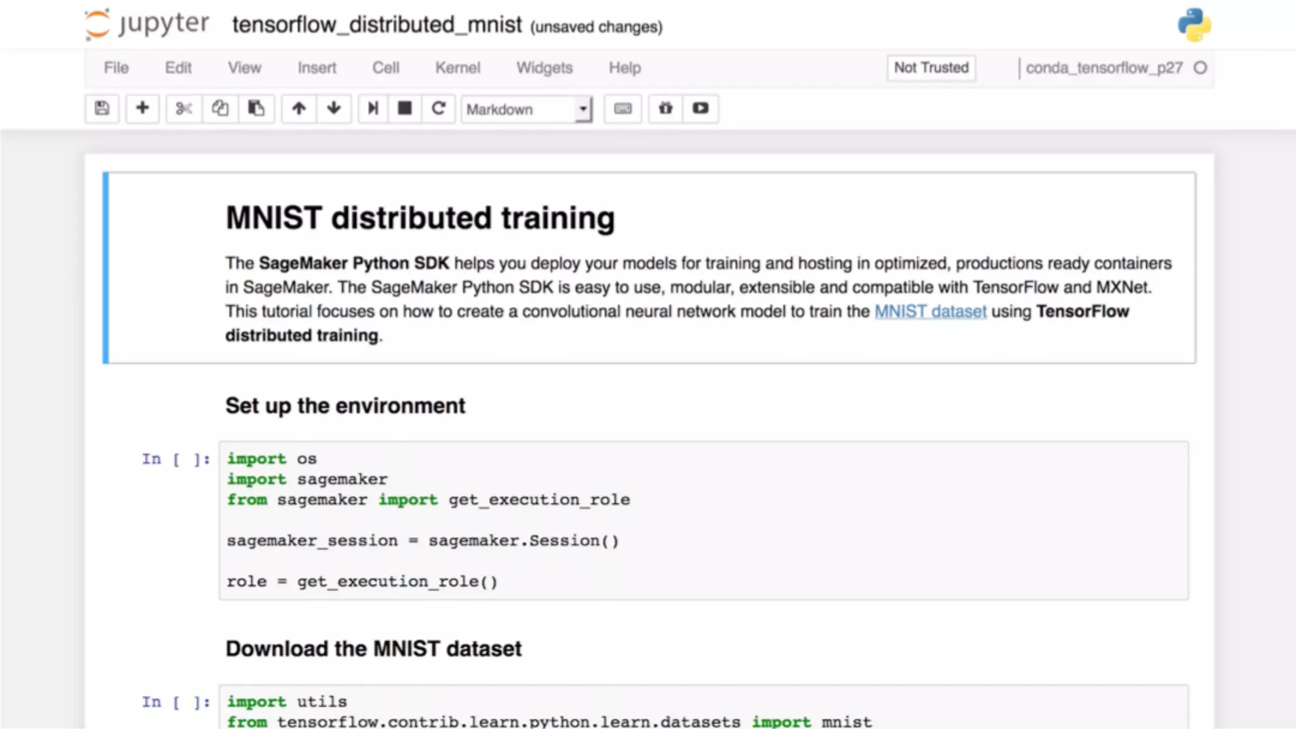Interrupt the kernel with stop icon
Image resolution: width=1296 pixels, height=729 pixels.
click(x=405, y=109)
